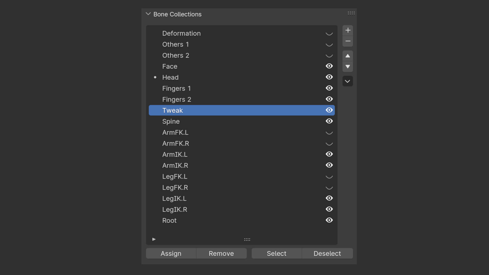
Task: Hide the LegIK.R bone collection
Action: point(329,209)
